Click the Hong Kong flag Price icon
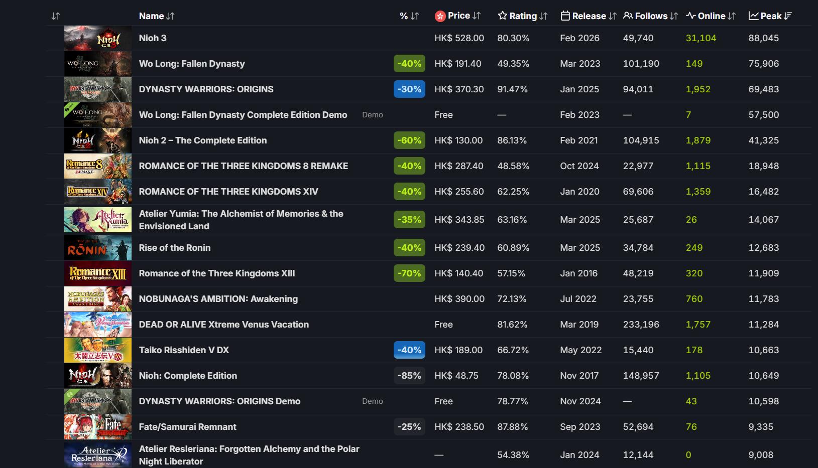818x468 pixels. tap(440, 16)
